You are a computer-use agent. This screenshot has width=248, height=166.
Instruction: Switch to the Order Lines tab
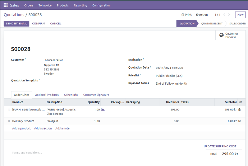coord(22,95)
